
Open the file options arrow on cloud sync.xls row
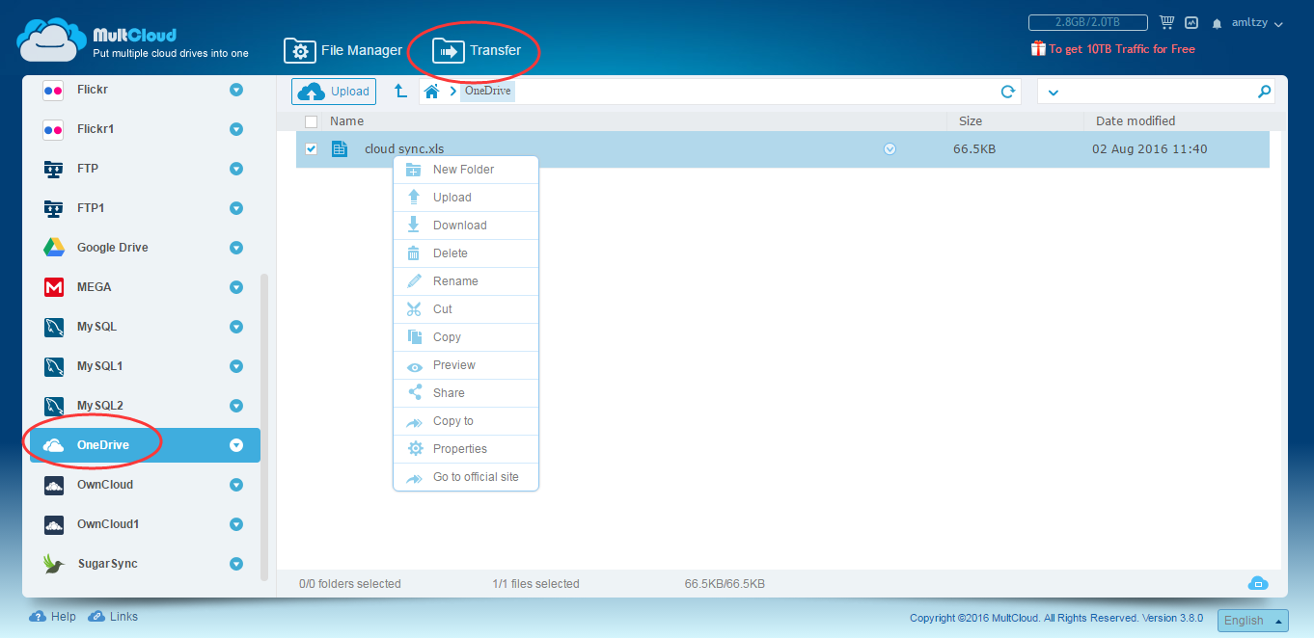[890, 149]
